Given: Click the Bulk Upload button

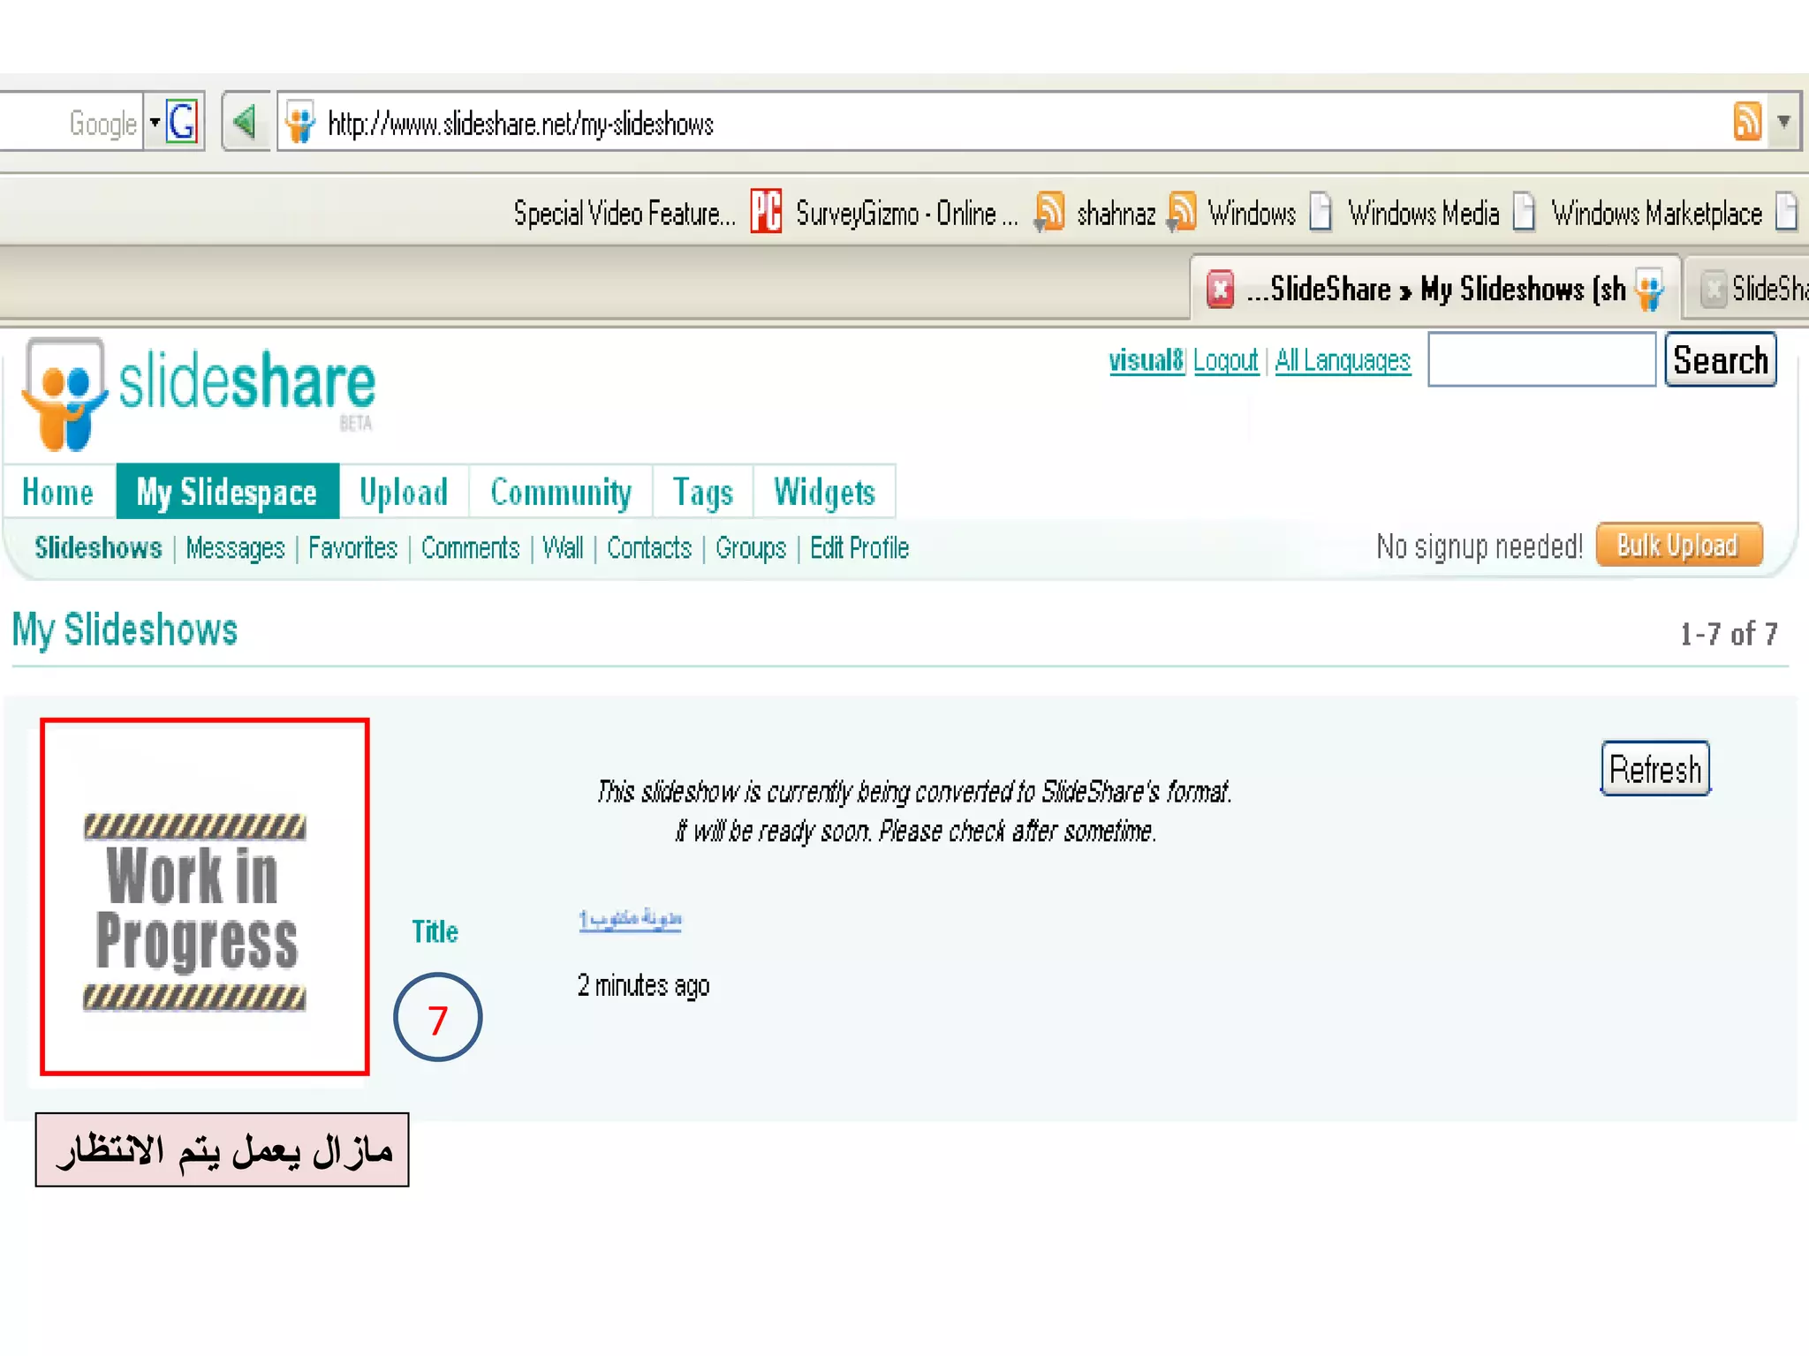Looking at the screenshot, I should click(1677, 546).
